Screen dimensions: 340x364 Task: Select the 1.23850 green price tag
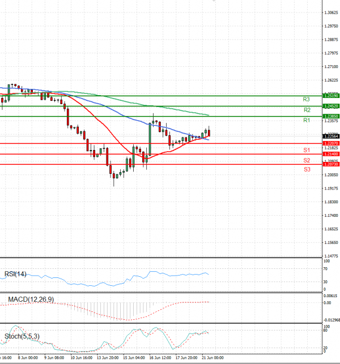pyautogui.click(x=331, y=116)
